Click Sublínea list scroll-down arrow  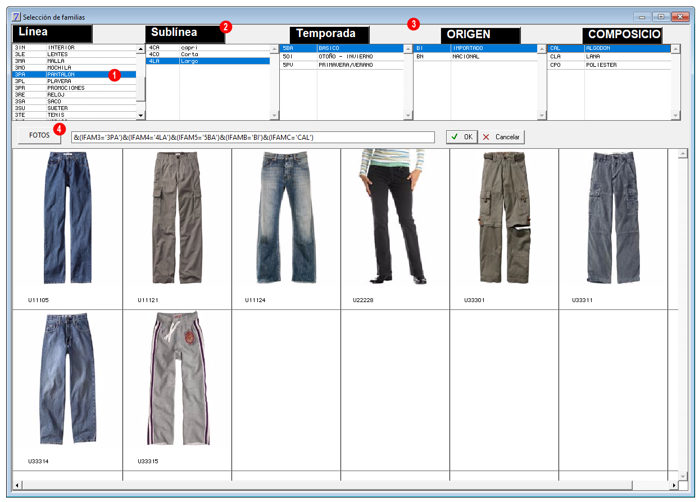(274, 115)
